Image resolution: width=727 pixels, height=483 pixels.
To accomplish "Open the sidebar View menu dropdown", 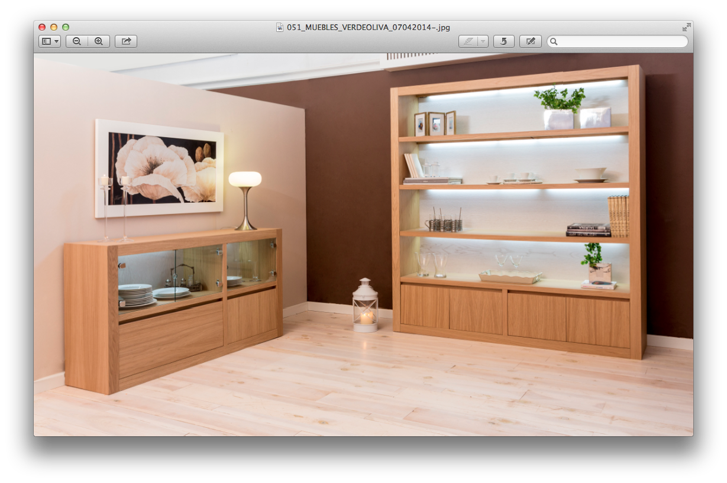I will tap(50, 41).
